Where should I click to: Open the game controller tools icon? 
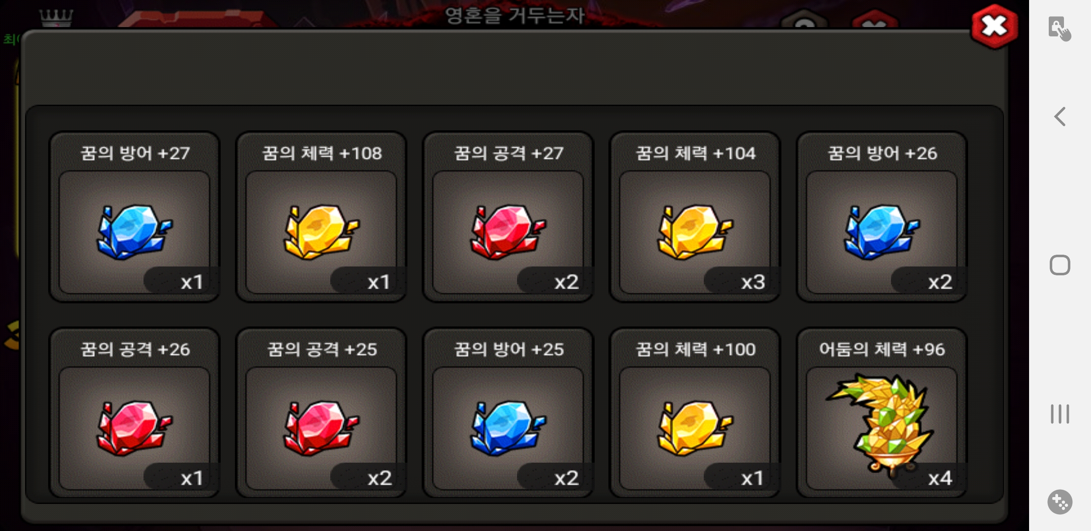pos(1060,502)
